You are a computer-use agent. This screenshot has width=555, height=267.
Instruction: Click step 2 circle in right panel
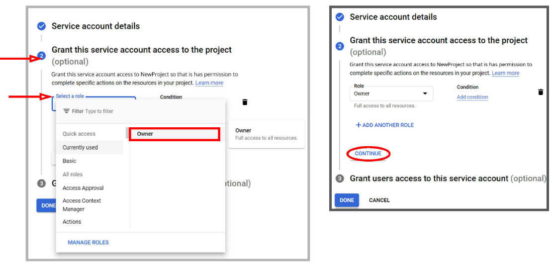click(340, 46)
